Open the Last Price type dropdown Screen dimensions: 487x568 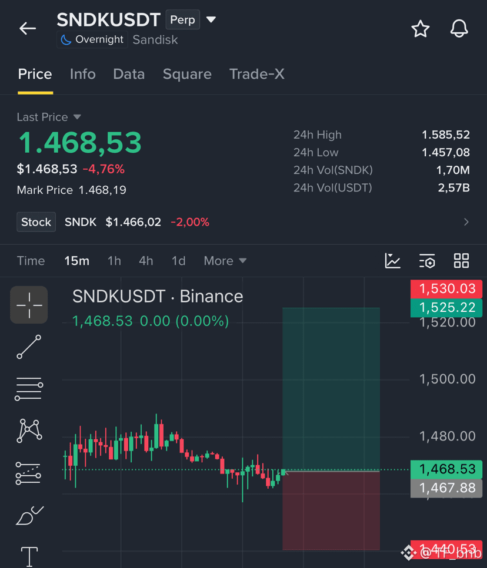pos(77,117)
